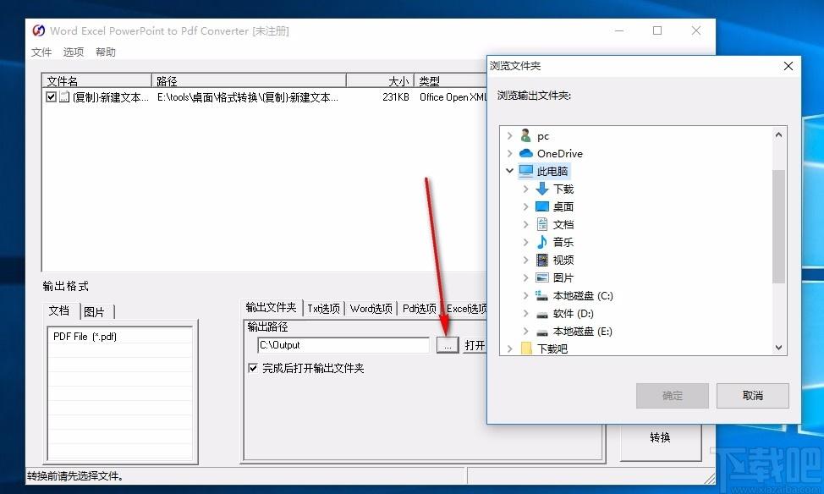Uncheck the (复制)-新建文本 file checkbox
This screenshot has height=494, width=824.
click(x=51, y=96)
